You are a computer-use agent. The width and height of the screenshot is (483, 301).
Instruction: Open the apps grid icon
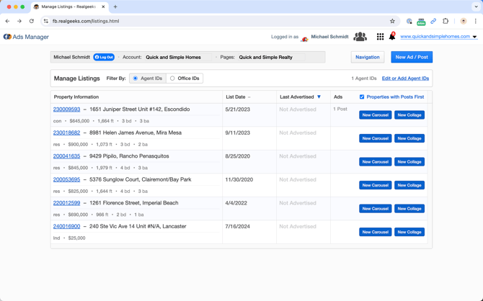click(380, 37)
